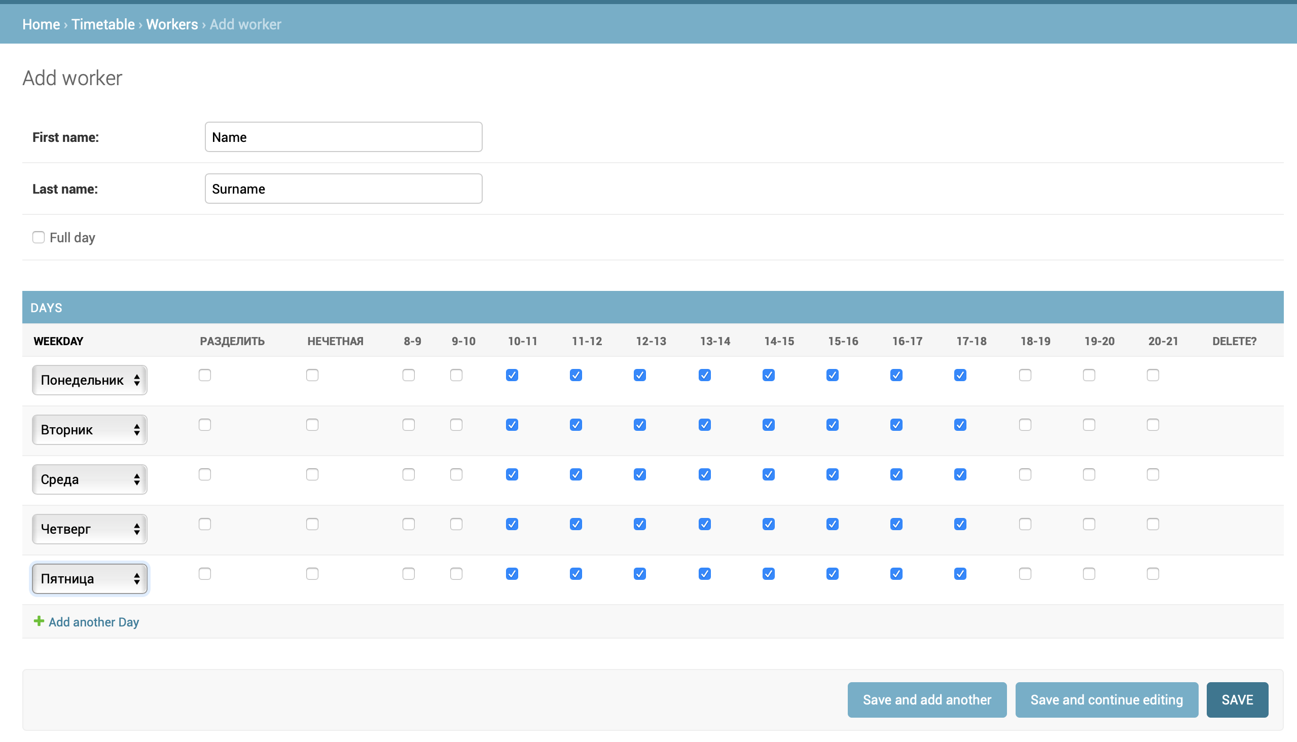Check Разделить for Четверг row
This screenshot has height=742, width=1297.
point(205,524)
